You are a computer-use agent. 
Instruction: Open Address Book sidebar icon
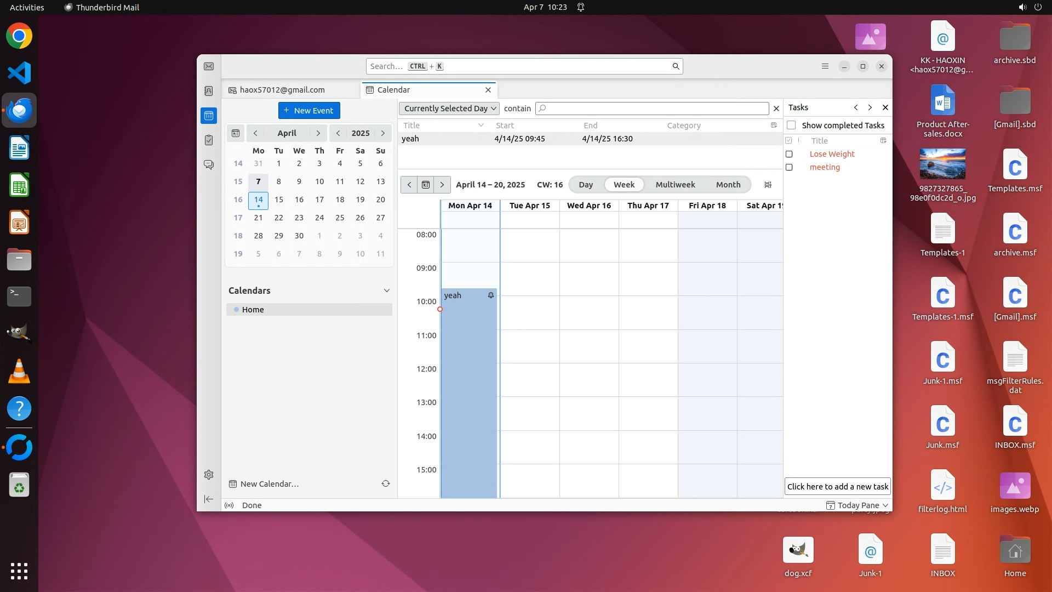click(209, 91)
